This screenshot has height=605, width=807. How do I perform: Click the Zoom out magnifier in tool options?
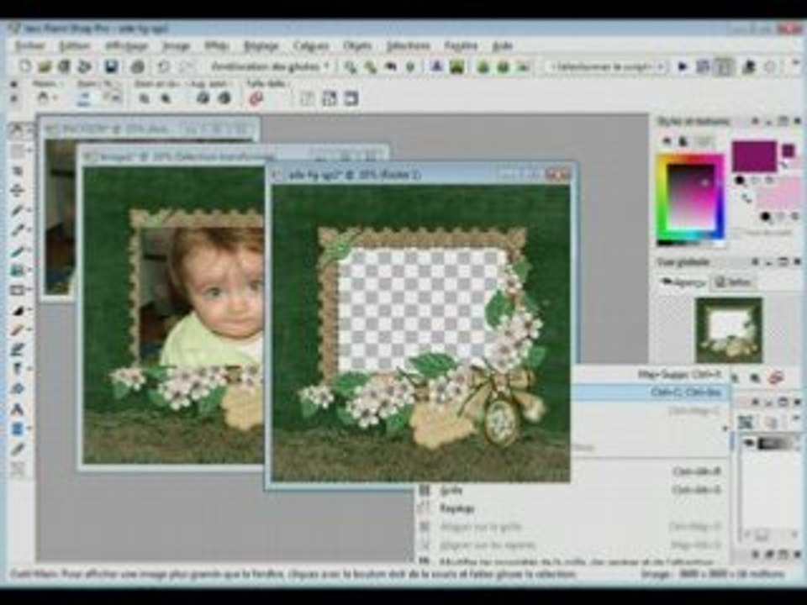[x=145, y=98]
